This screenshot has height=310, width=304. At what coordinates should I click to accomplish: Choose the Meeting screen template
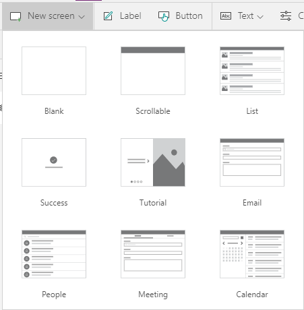coord(153,254)
